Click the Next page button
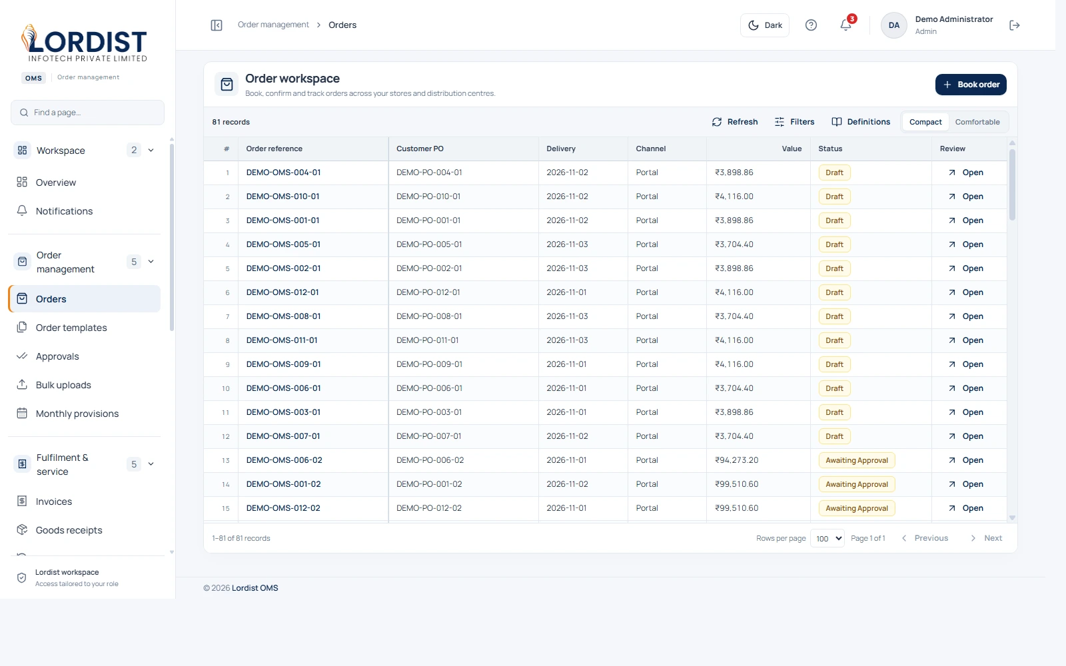This screenshot has height=666, width=1066. pos(986,538)
